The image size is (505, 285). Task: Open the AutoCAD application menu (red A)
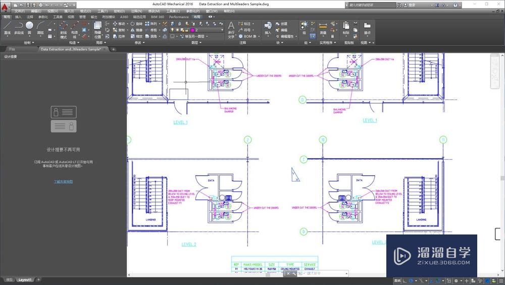5,7
